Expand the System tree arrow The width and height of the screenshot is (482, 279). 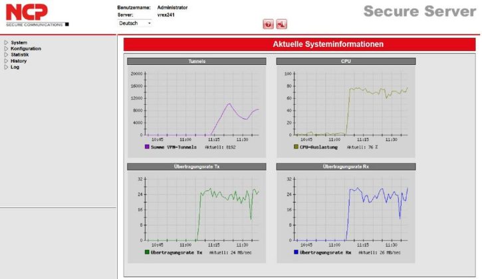pos(6,43)
